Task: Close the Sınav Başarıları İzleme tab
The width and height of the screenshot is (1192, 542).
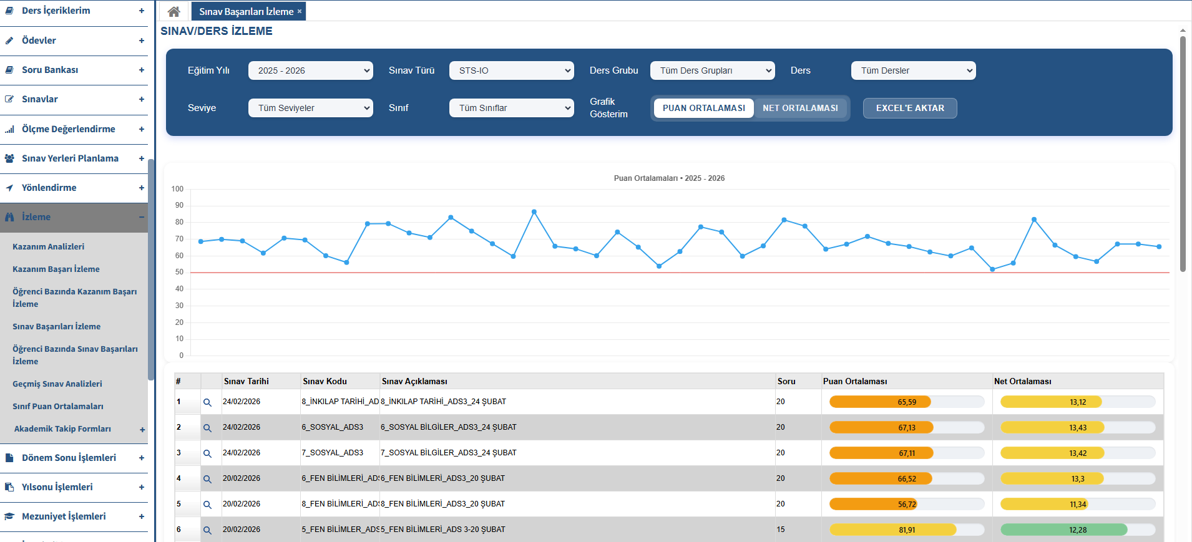Action: click(x=300, y=11)
